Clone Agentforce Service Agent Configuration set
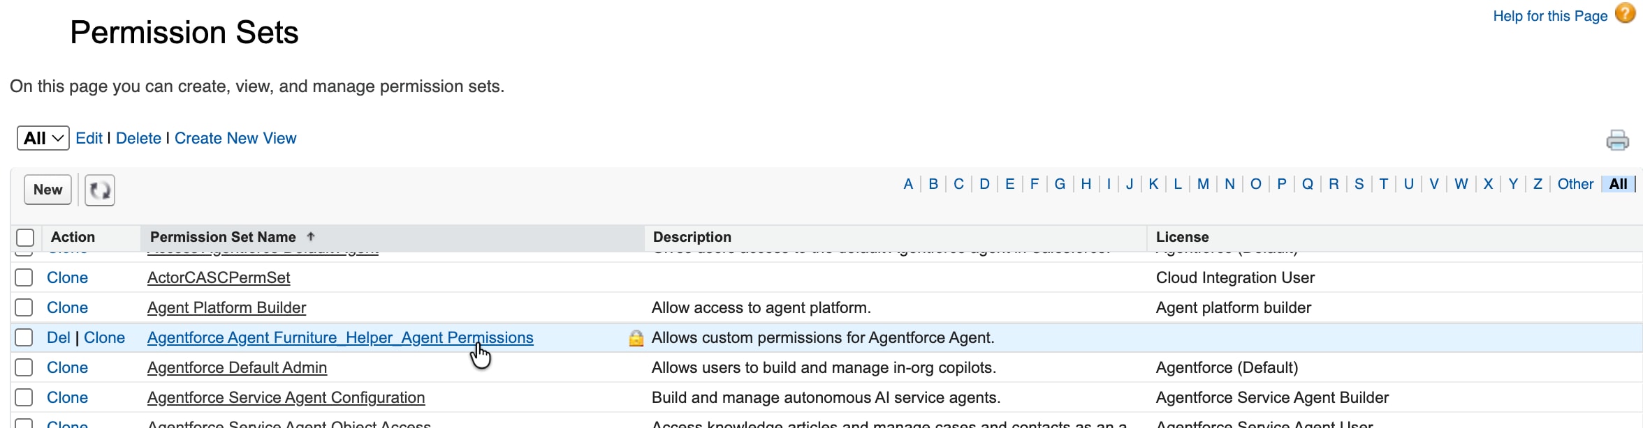Image resolution: width=1643 pixels, height=428 pixels. (67, 397)
